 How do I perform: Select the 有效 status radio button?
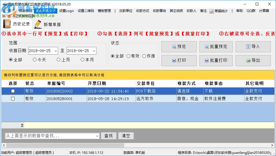(128, 56)
